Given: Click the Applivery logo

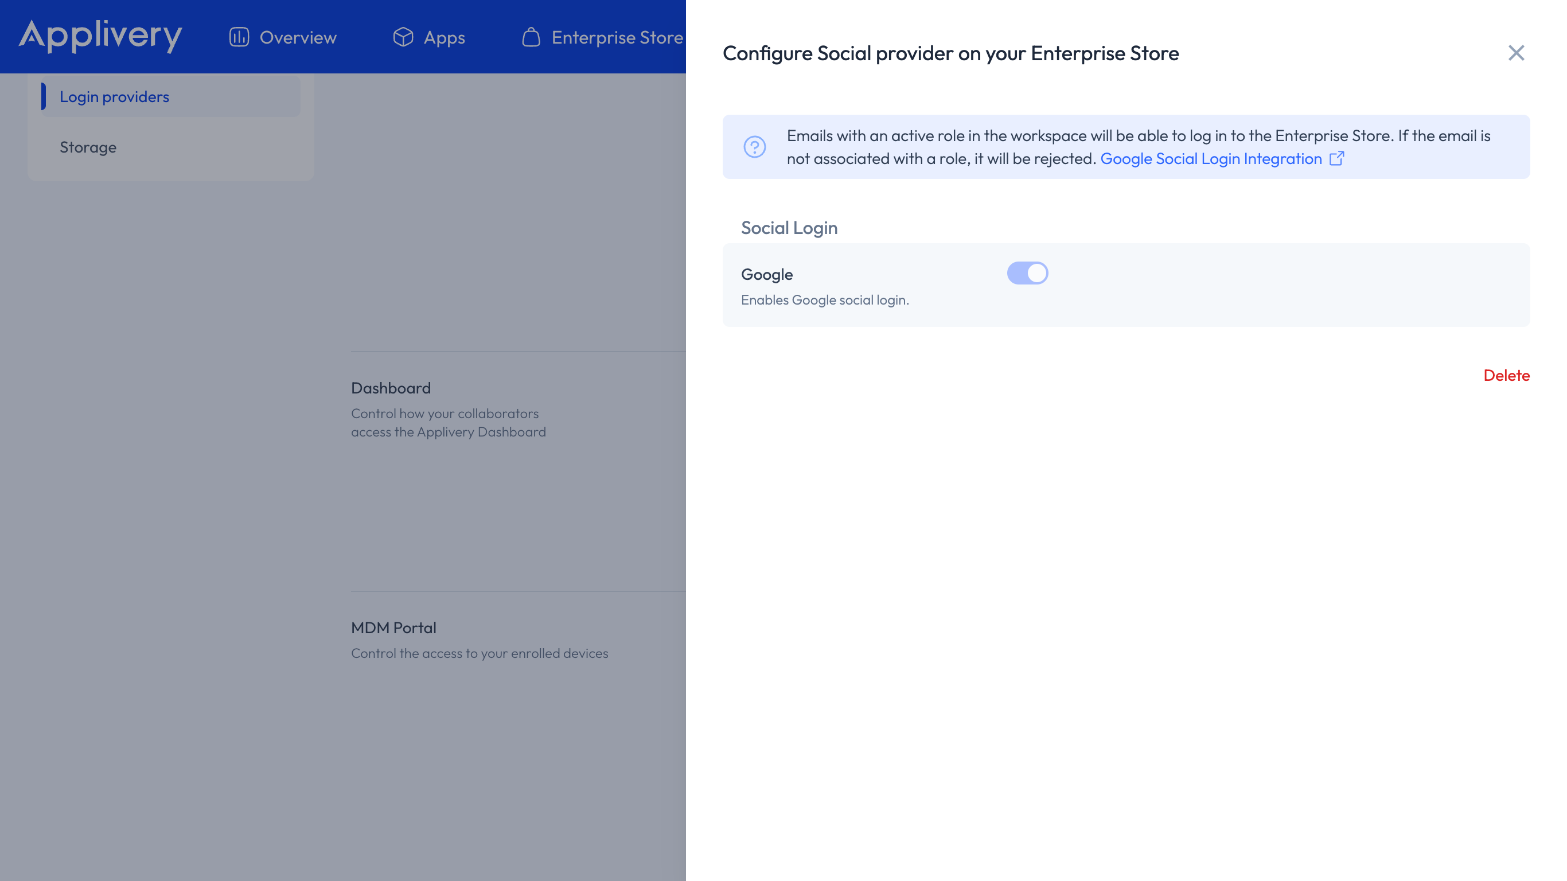Looking at the screenshot, I should tap(100, 37).
